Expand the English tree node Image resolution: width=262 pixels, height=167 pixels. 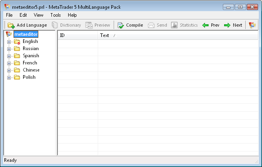point(9,42)
